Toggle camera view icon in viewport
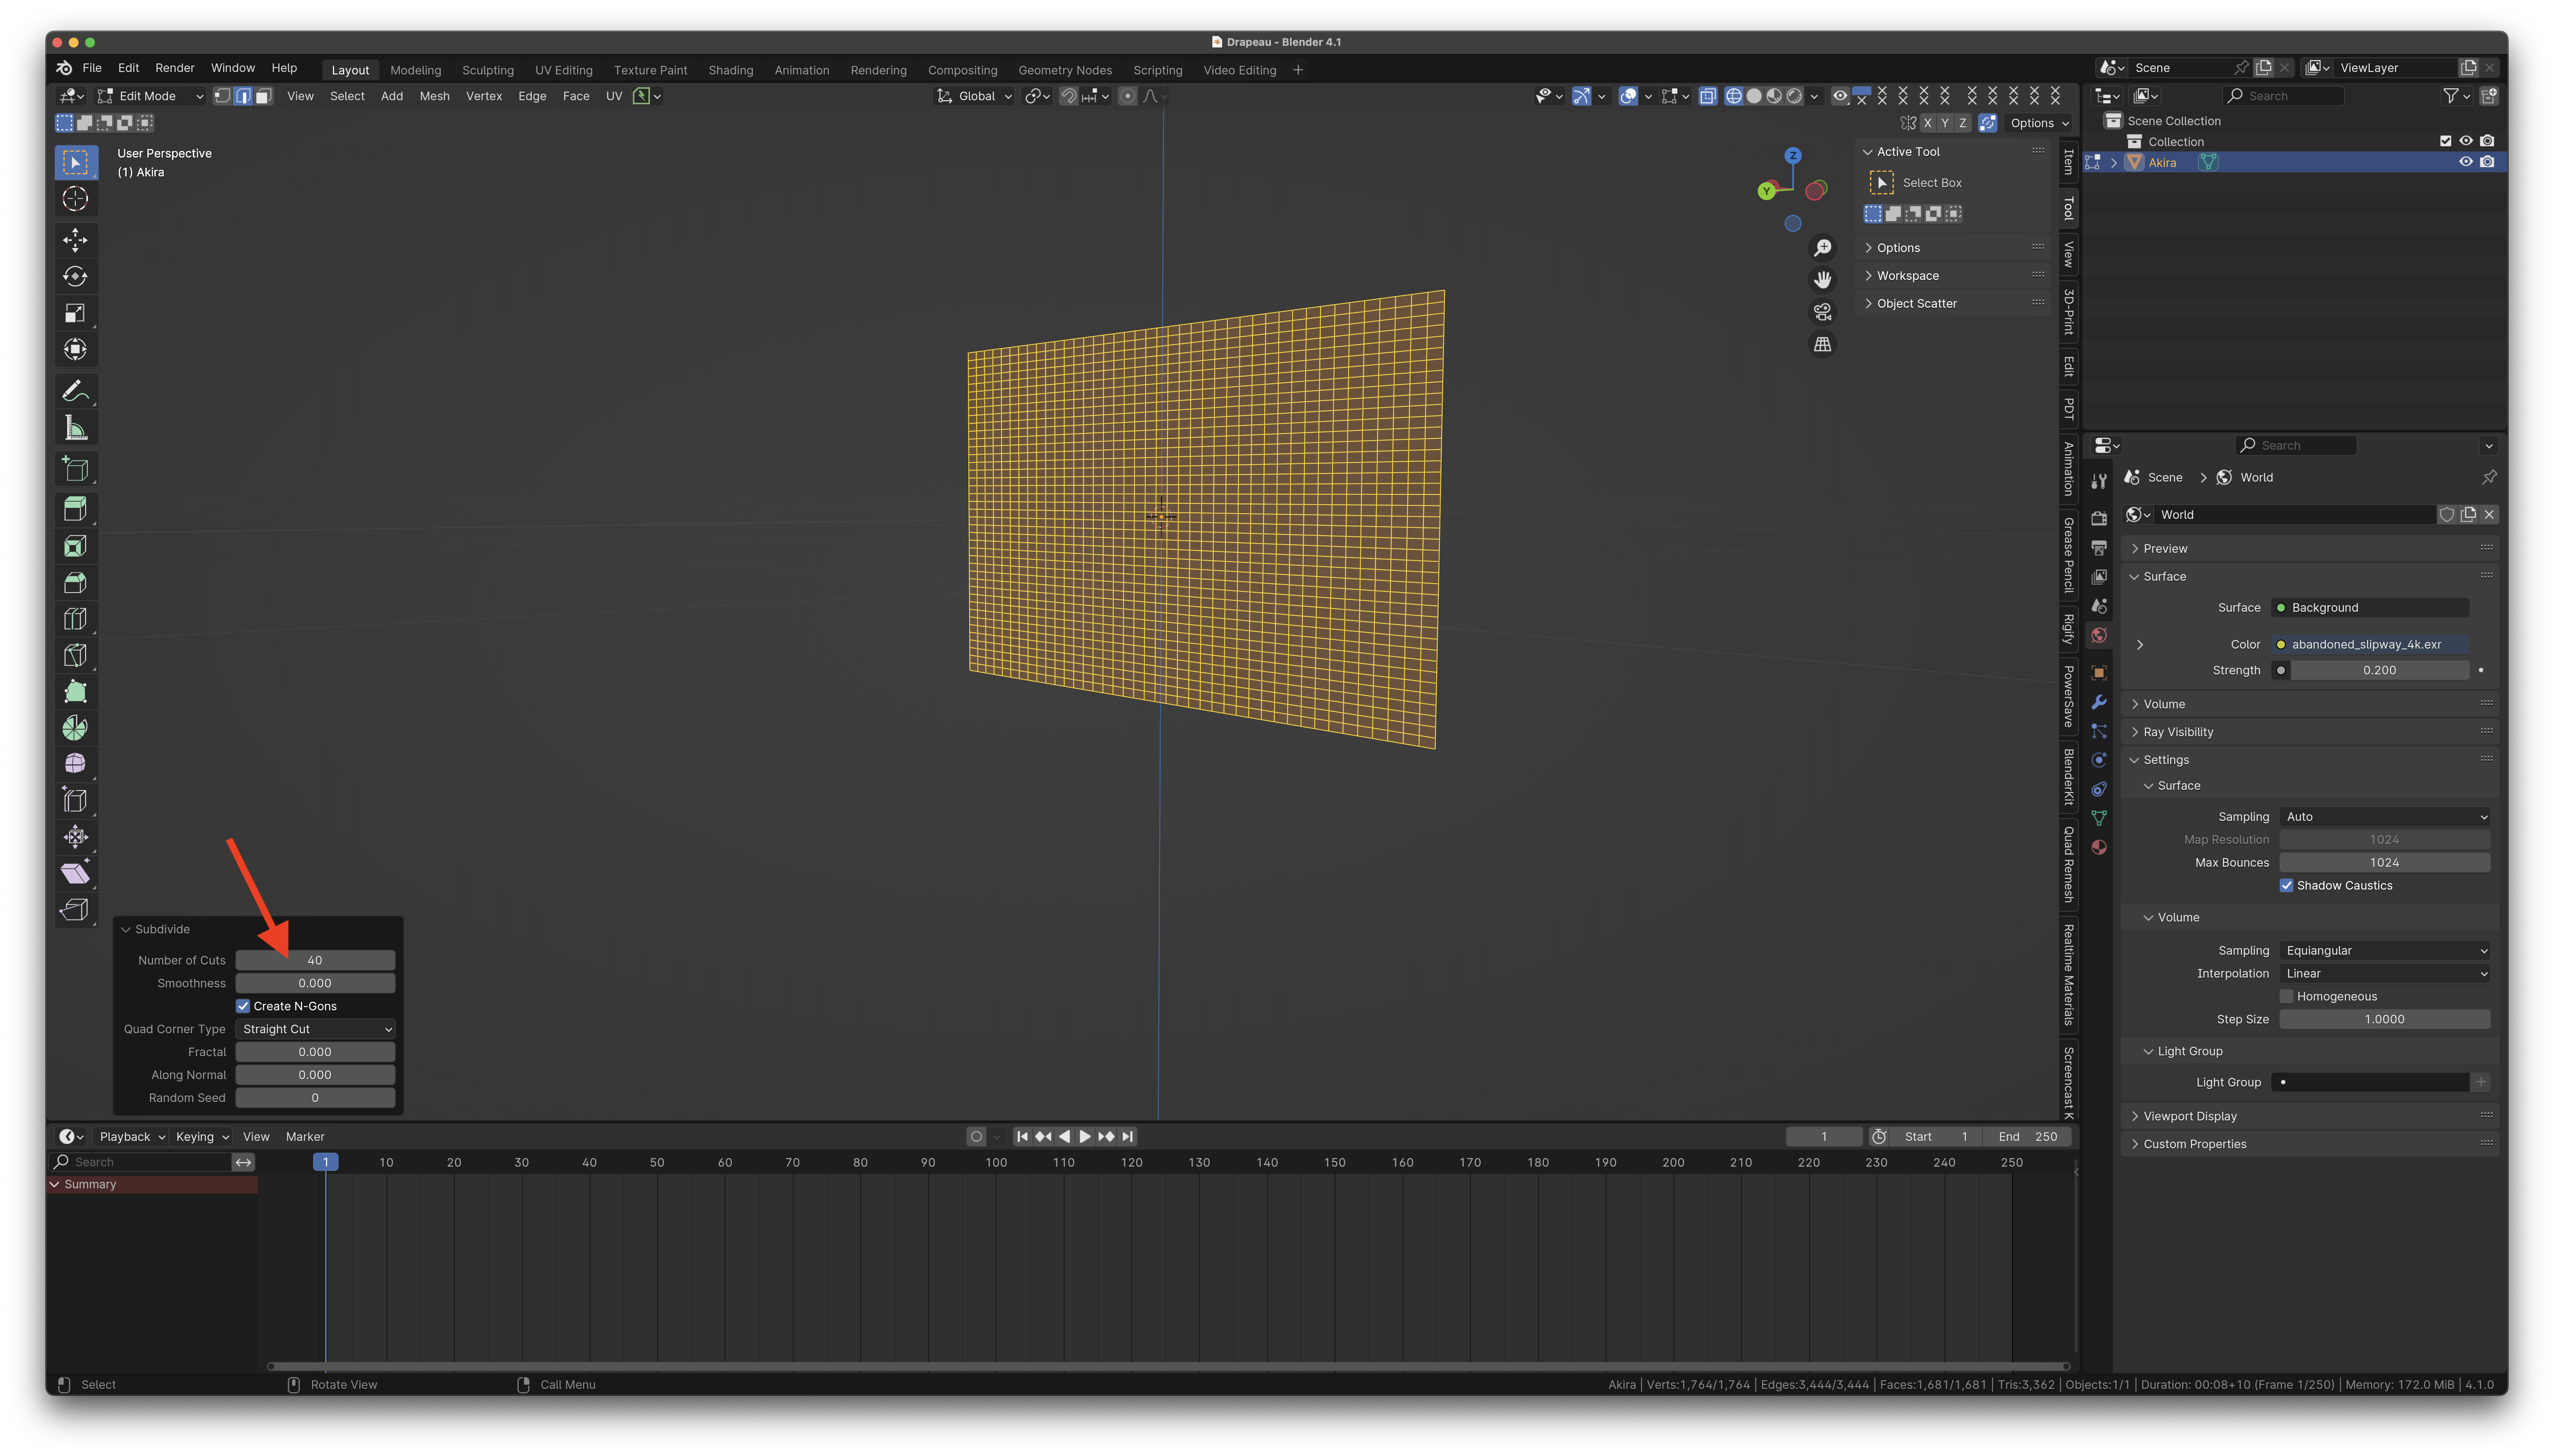 1823,312
